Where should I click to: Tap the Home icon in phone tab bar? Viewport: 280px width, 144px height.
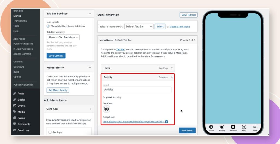[x=211, y=127]
